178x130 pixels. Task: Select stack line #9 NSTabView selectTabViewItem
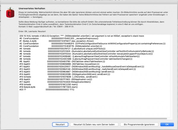(x=62, y=61)
